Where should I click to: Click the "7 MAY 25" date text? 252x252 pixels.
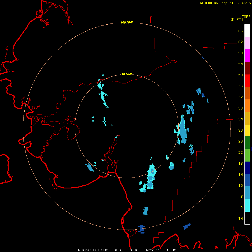coord(151,250)
